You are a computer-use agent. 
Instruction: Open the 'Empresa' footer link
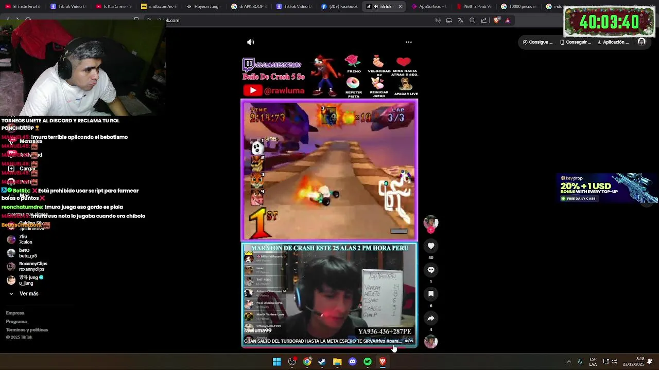pyautogui.click(x=15, y=313)
